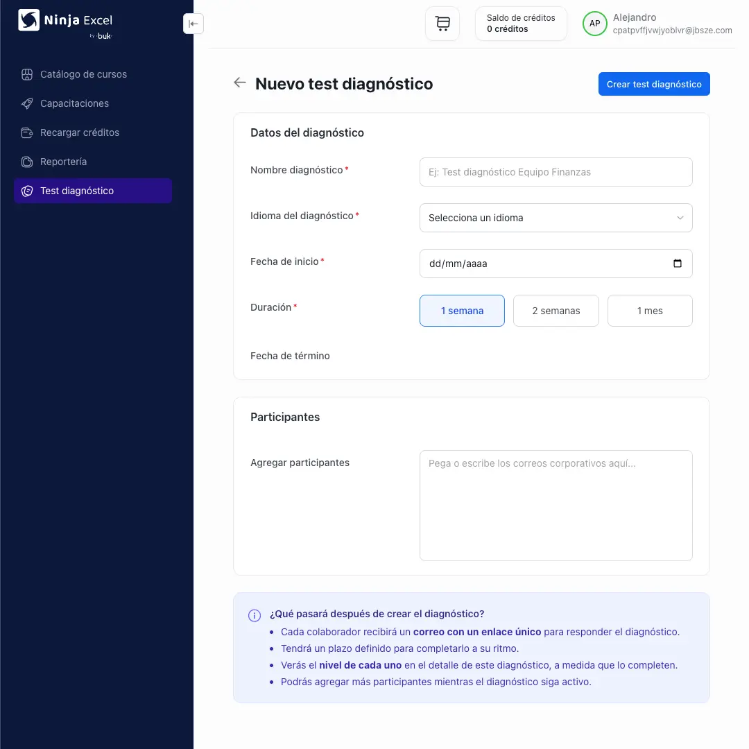Open Catálogo de cursos in the sidebar
This screenshot has width=749, height=749.
[93, 74]
